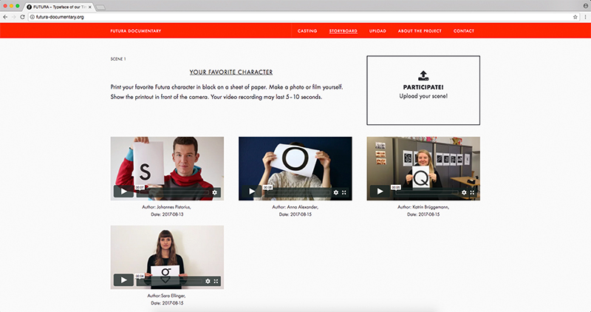
Task: Click Upload your scene! text
Action: [x=423, y=96]
